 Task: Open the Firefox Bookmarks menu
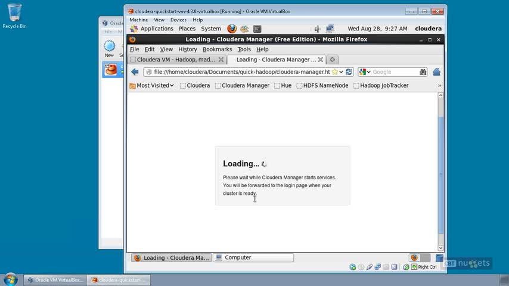point(217,49)
